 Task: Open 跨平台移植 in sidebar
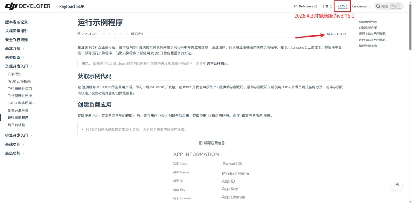[x=16, y=125]
